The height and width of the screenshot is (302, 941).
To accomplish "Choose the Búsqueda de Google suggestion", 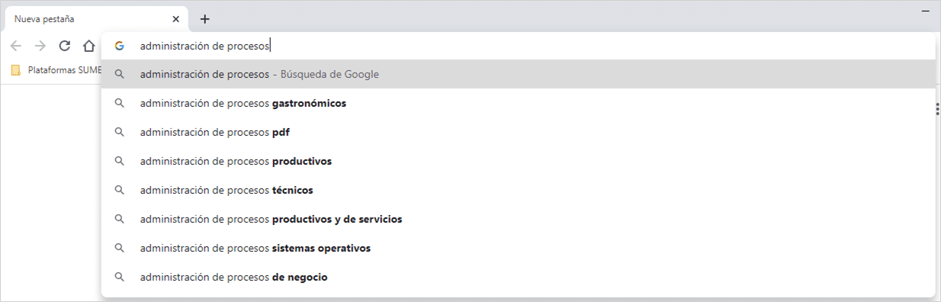I will (x=519, y=74).
